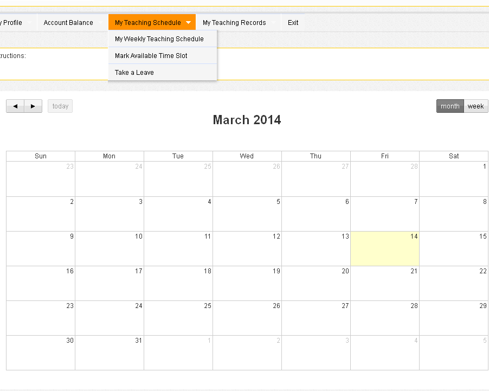Switch calendar to month view
489x391 pixels.
[450, 106]
